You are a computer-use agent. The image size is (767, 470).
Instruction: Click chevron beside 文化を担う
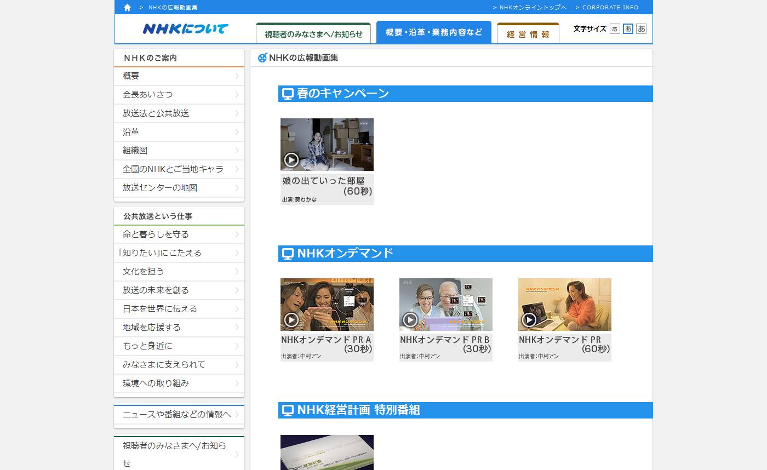tap(237, 272)
